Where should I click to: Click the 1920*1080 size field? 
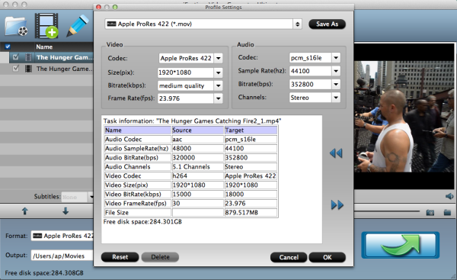(x=186, y=72)
